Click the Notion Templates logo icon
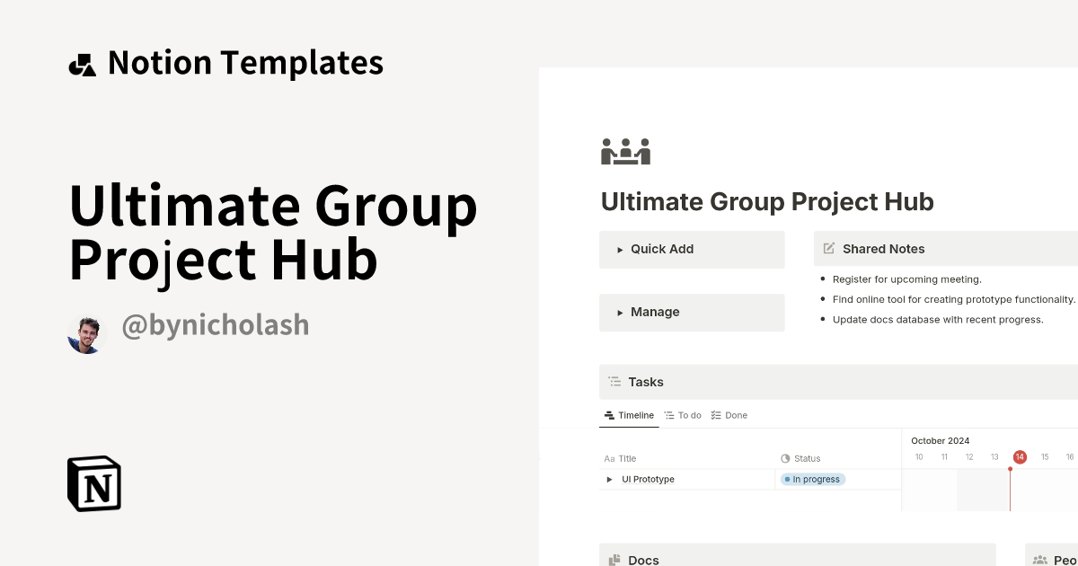 pos(82,62)
